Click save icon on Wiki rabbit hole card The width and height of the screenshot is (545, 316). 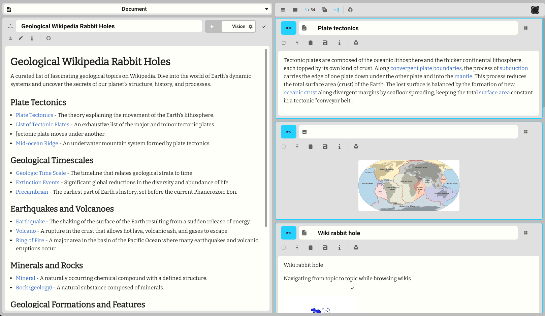tap(325, 248)
